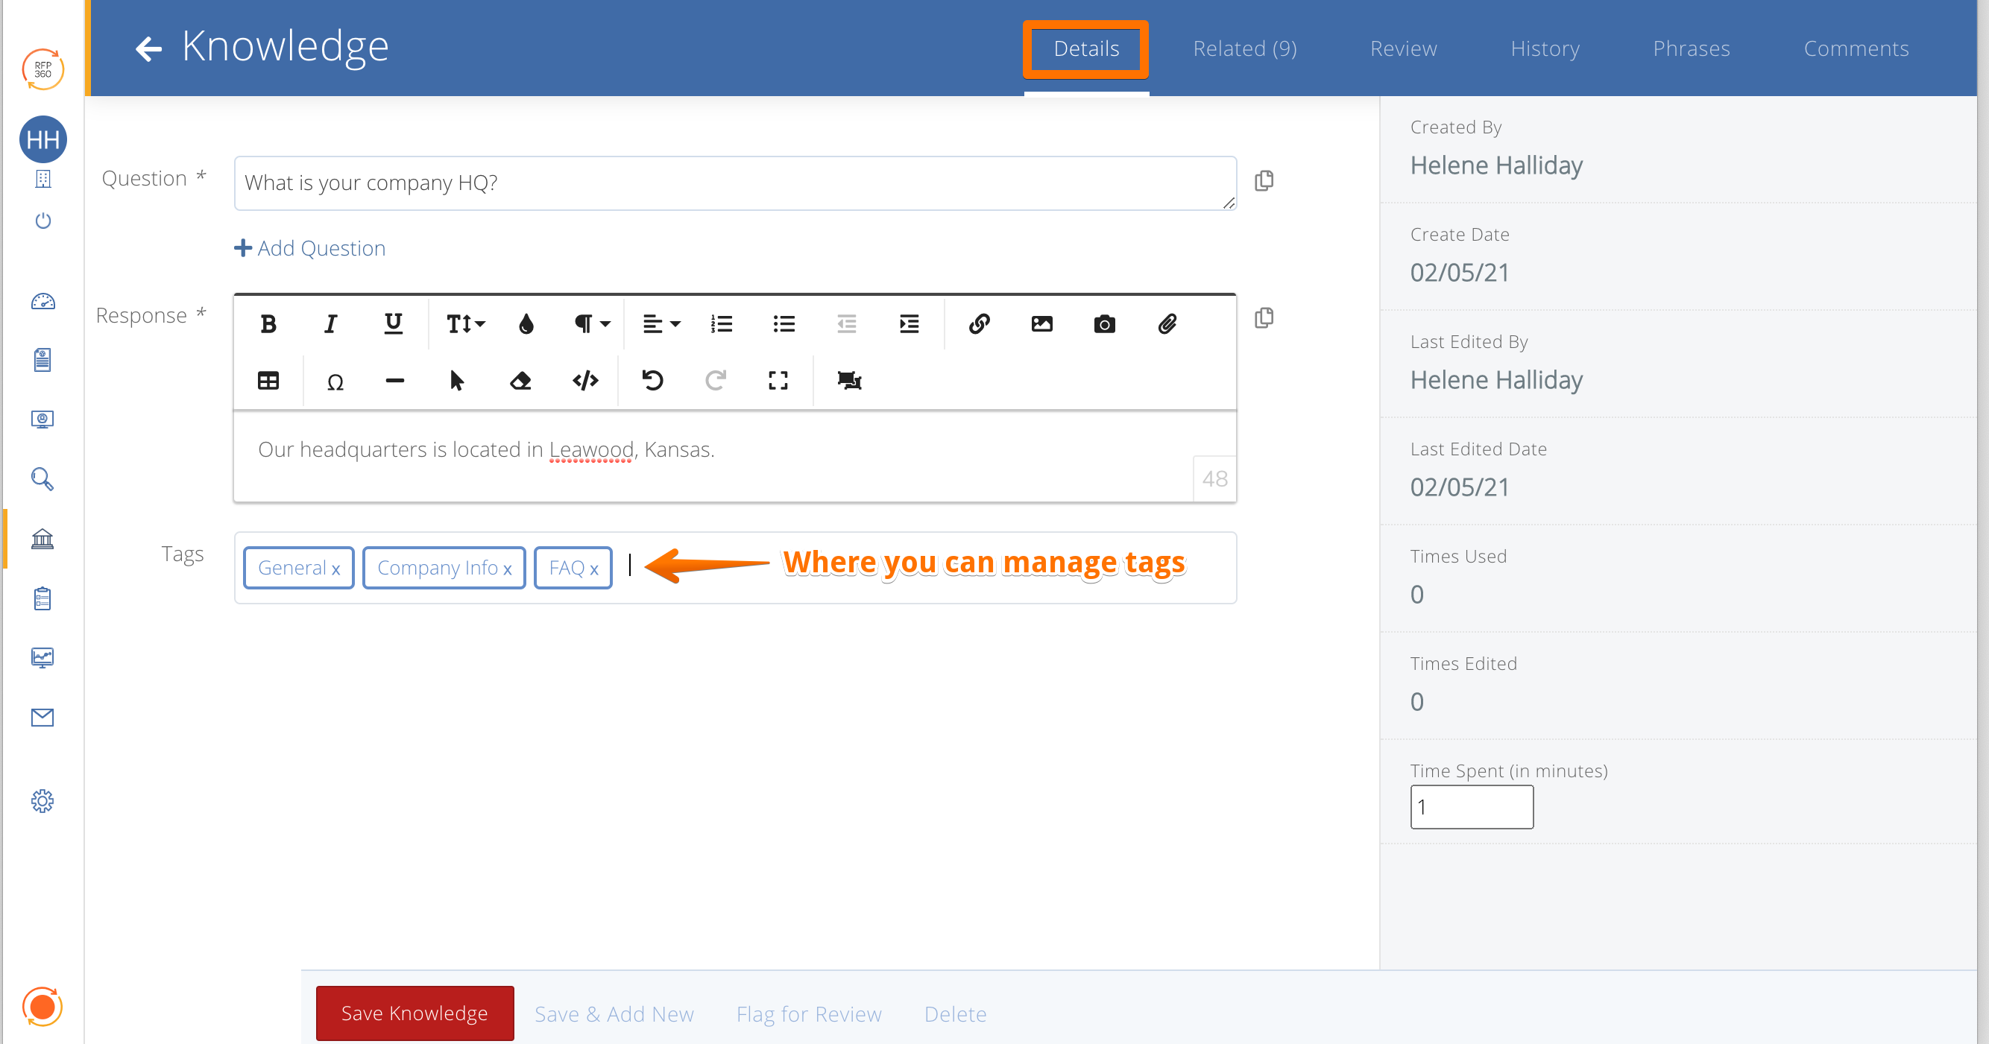Toggle fullscreen editor mode
The height and width of the screenshot is (1044, 1989).
(778, 380)
